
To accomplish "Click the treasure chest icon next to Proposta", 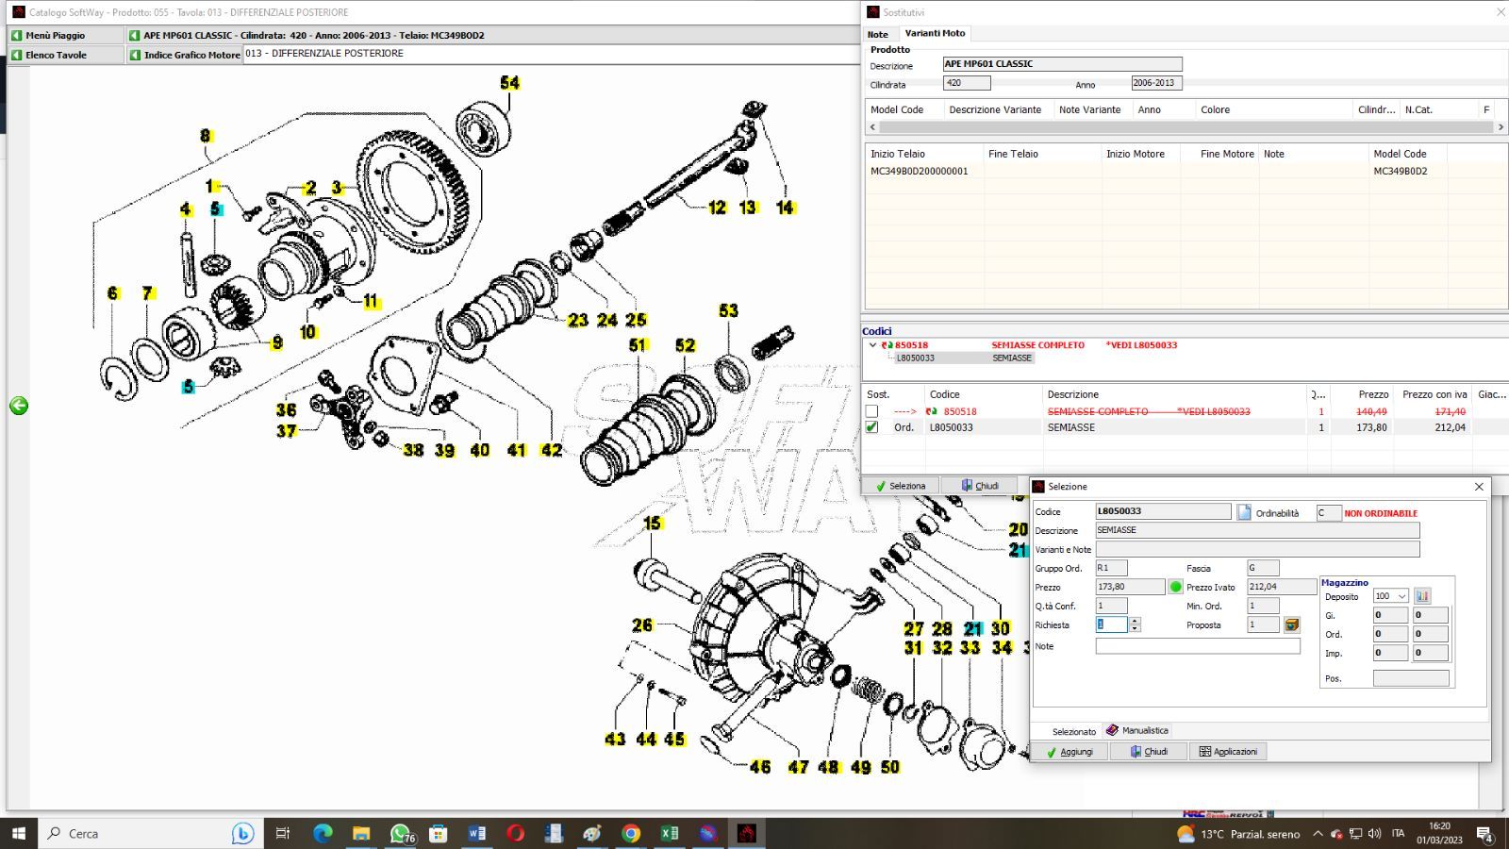I will [1292, 624].
